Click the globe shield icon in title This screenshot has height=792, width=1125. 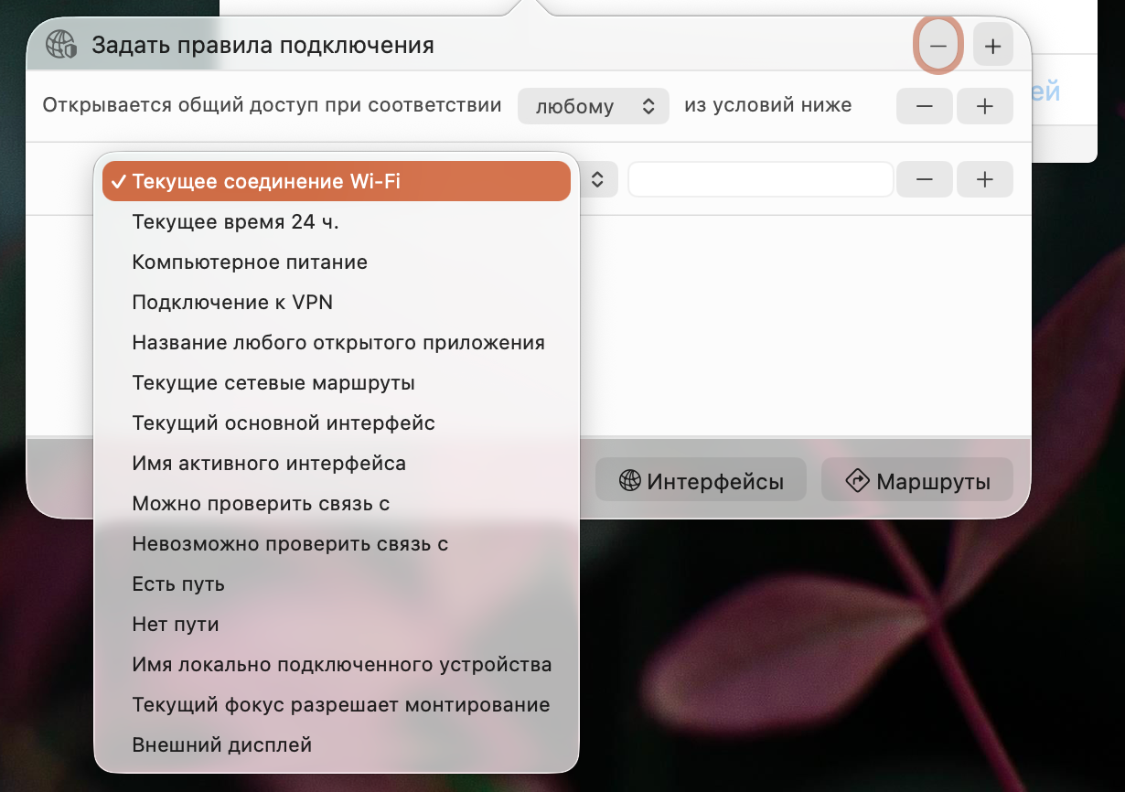pyautogui.click(x=62, y=45)
